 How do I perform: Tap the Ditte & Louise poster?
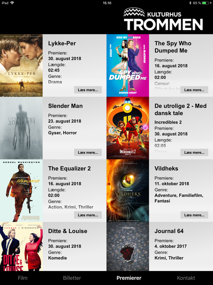point(21,247)
